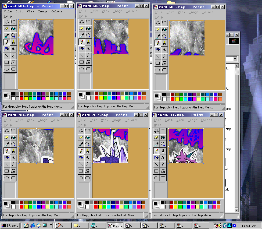The image size is (262, 229).
Task: Choose the Eraser tool in cms0201.bmp Paint
Action: tap(7, 137)
